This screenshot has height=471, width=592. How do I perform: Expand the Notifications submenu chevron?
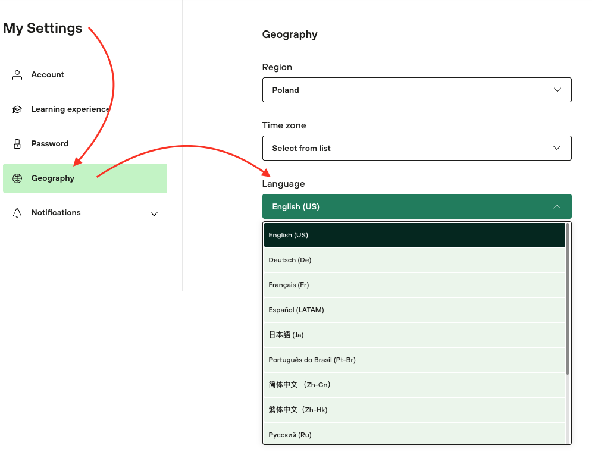pyautogui.click(x=154, y=213)
